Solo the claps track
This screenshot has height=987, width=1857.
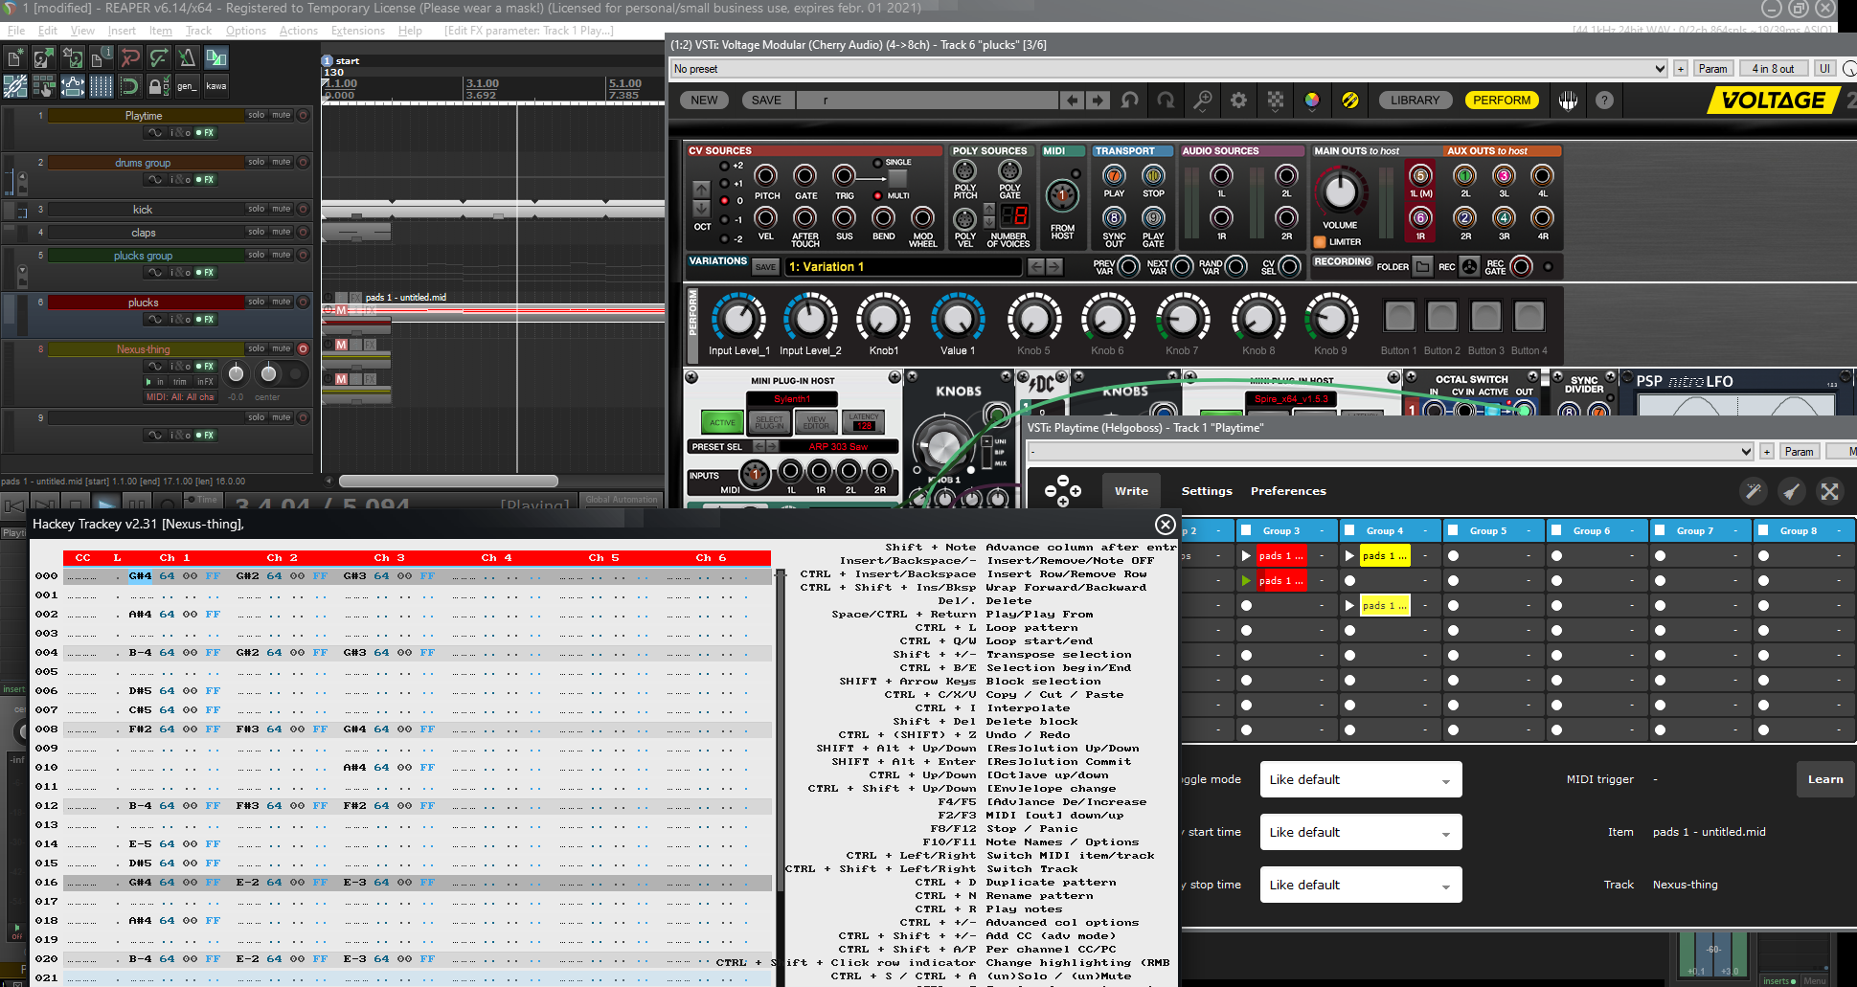pos(257,232)
